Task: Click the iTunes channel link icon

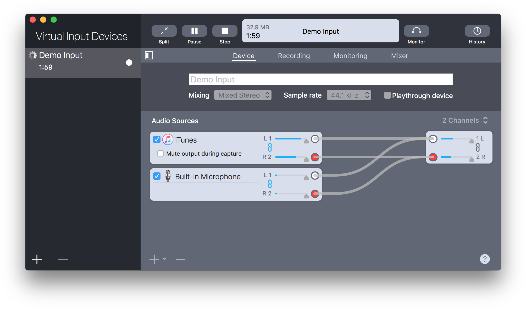Action: coord(270,148)
